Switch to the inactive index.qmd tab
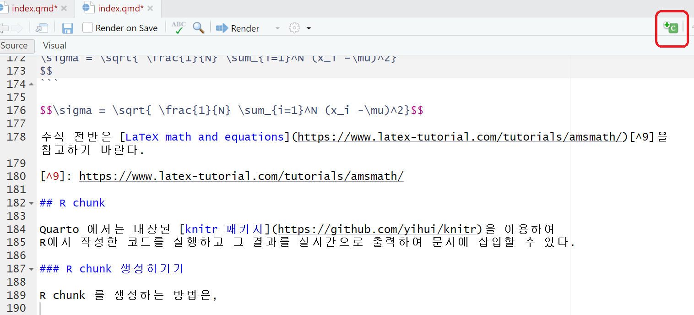The height and width of the screenshot is (315, 694). (31, 8)
